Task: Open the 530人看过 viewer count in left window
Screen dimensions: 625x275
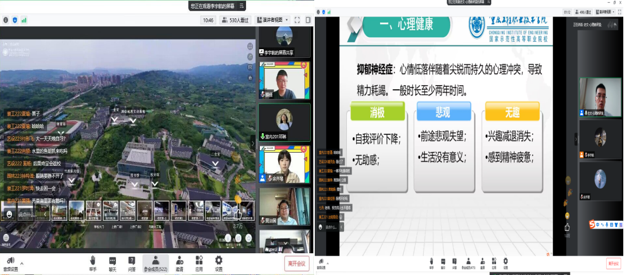Action: coord(235,20)
